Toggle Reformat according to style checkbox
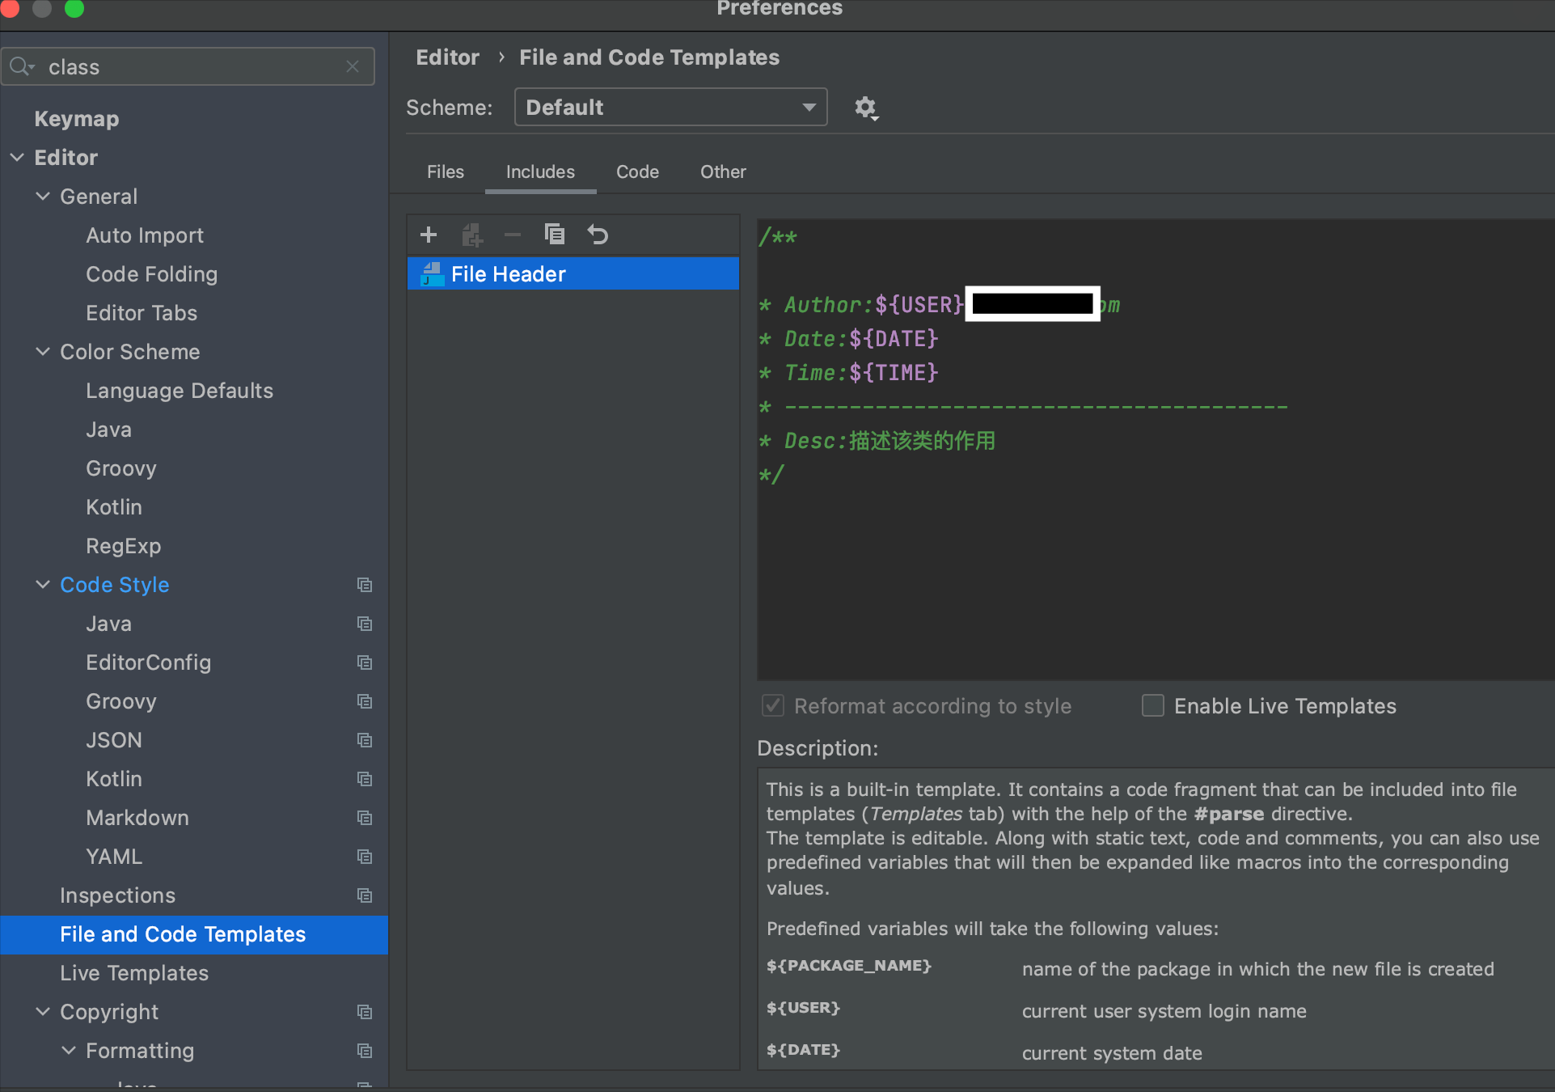 (x=773, y=706)
